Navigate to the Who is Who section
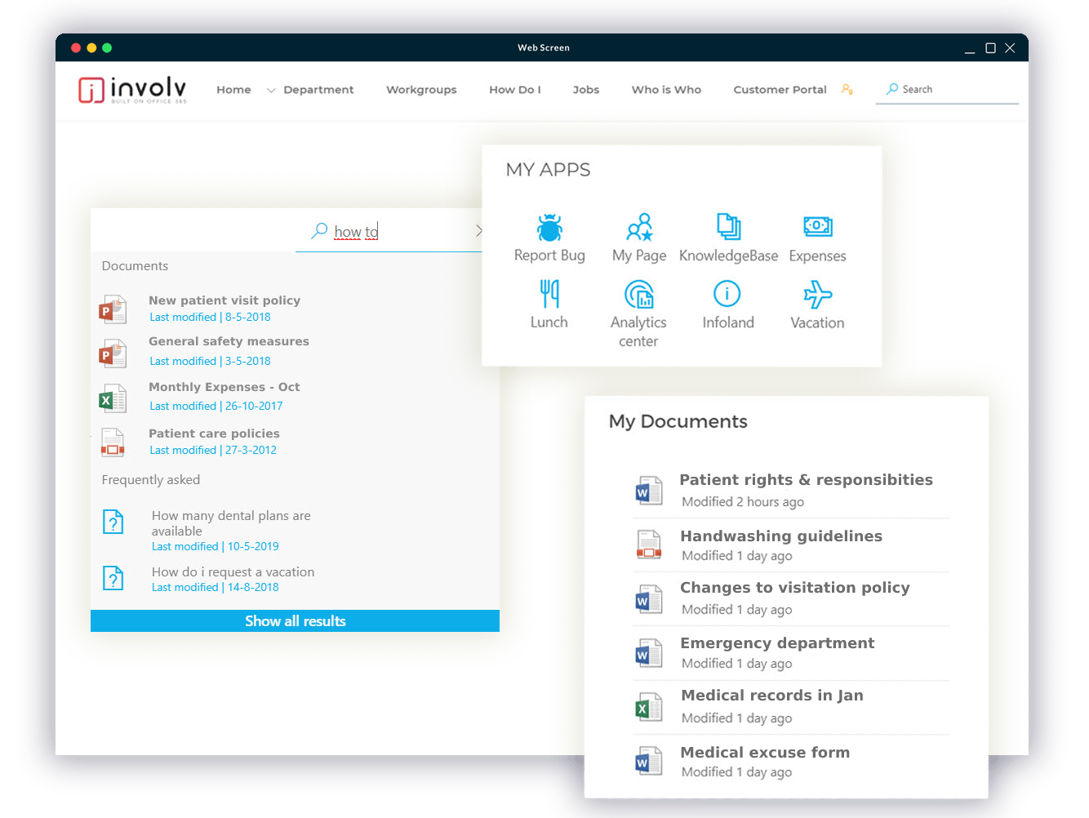 click(666, 90)
